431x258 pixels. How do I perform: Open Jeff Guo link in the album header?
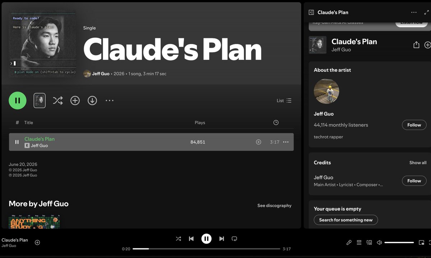point(101,74)
